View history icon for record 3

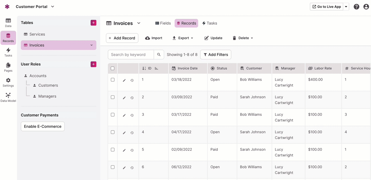click(132, 115)
